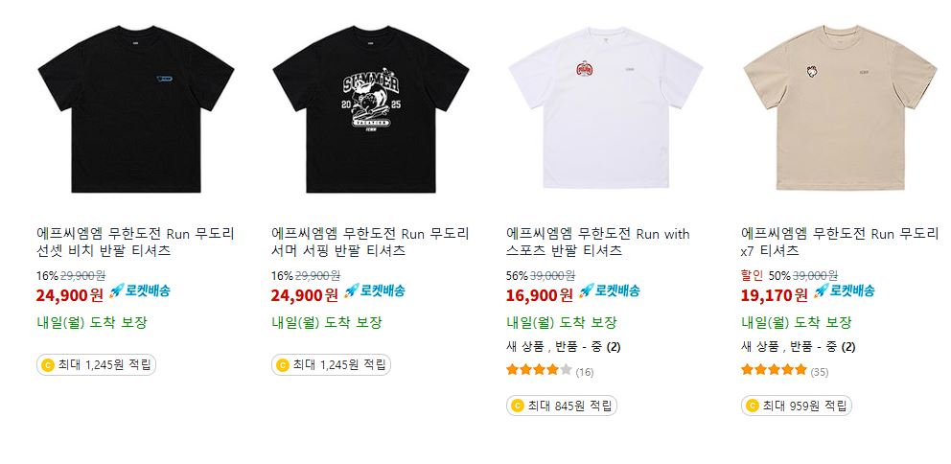Open the white Run with 스포츠 t-shirt image
The width and height of the screenshot is (951, 464).
coord(605,109)
